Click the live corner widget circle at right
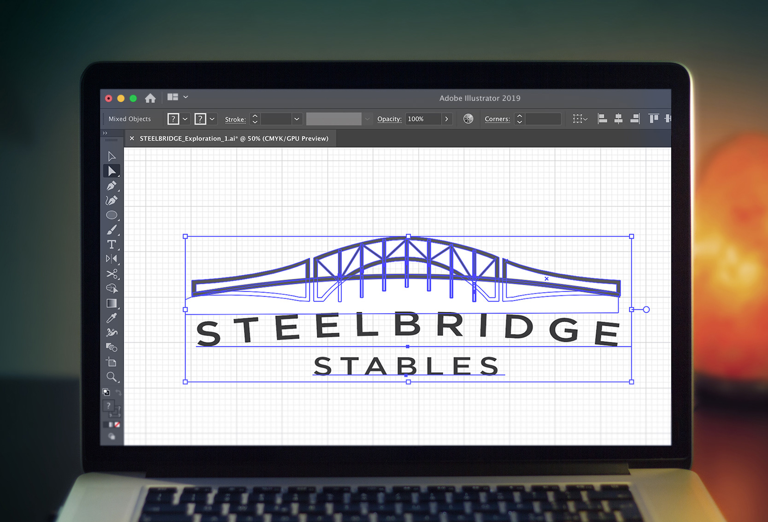This screenshot has height=522, width=768. pos(646,310)
